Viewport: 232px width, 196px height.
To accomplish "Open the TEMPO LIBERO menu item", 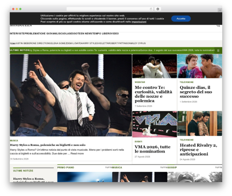I will pos(101,33).
